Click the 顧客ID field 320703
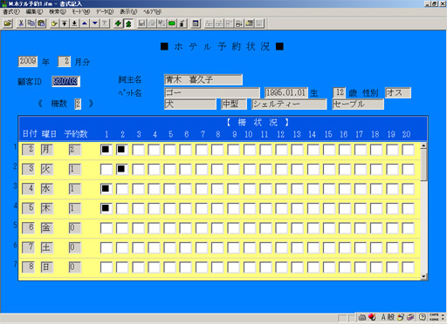The height and width of the screenshot is (324, 447). (x=65, y=81)
